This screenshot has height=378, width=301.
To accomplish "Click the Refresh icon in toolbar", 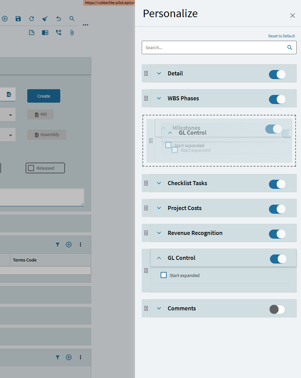I will tap(32, 19).
